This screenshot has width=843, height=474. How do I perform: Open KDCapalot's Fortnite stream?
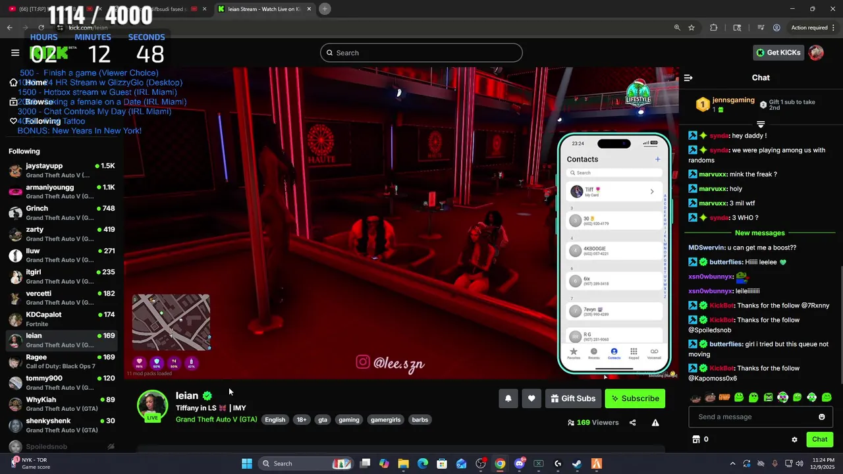point(61,319)
